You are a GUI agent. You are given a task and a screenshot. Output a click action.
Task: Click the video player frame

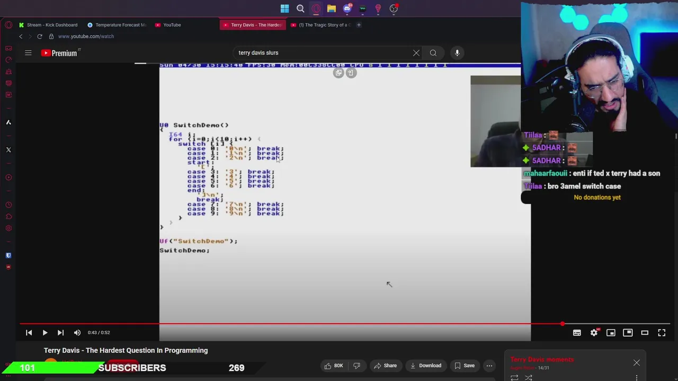pyautogui.click(x=345, y=201)
